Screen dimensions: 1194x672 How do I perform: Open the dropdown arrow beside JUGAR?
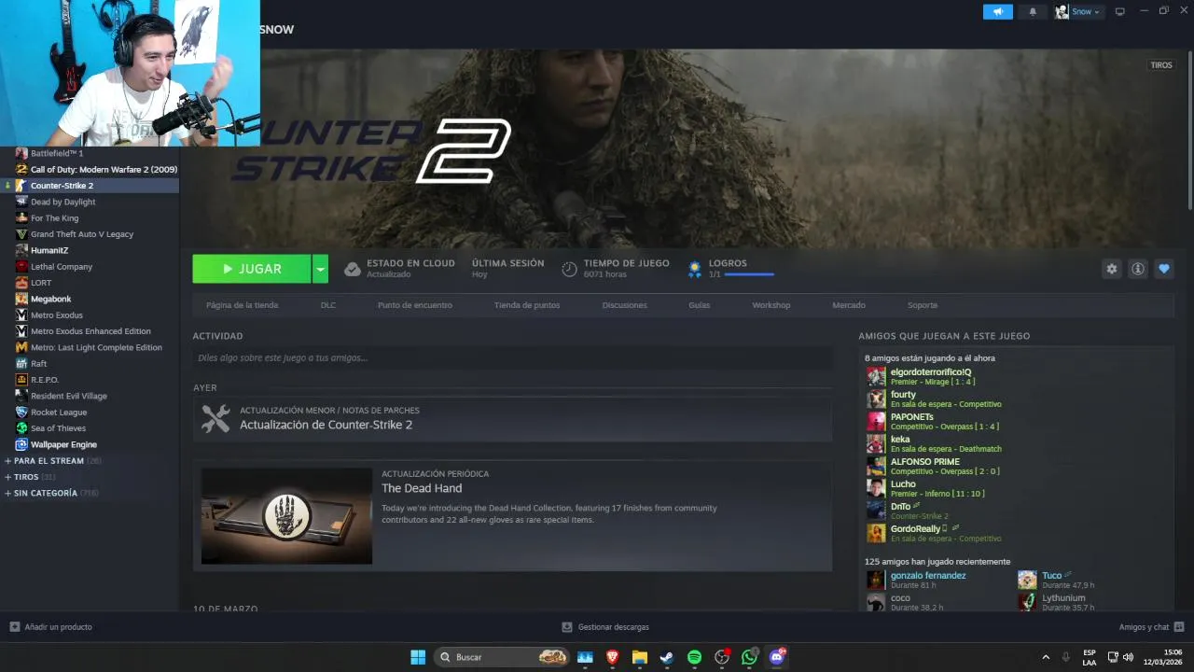(320, 269)
